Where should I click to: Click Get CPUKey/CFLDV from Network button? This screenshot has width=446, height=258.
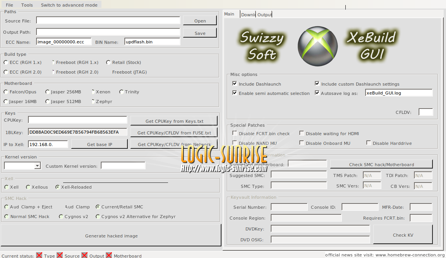pyautogui.click(x=174, y=144)
